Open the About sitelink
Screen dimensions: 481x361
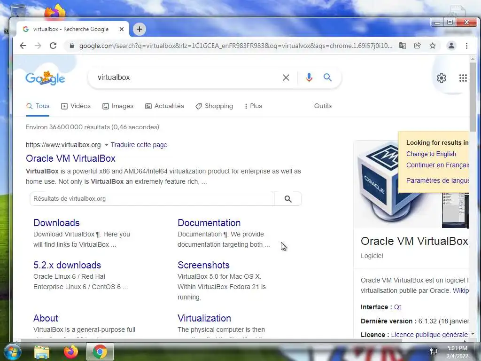click(46, 318)
